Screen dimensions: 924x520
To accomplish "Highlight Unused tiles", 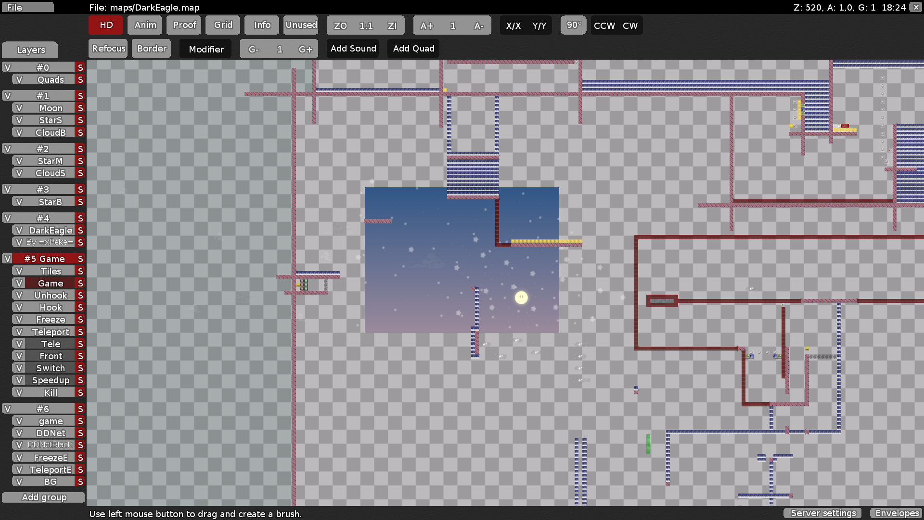I will [301, 25].
